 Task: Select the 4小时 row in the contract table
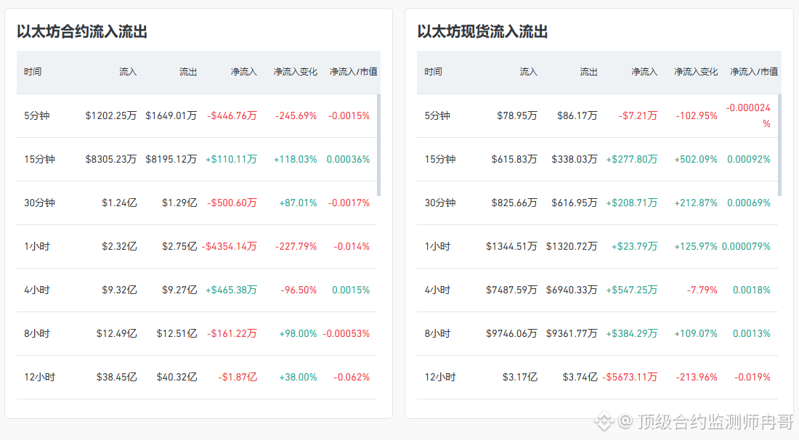(x=197, y=290)
